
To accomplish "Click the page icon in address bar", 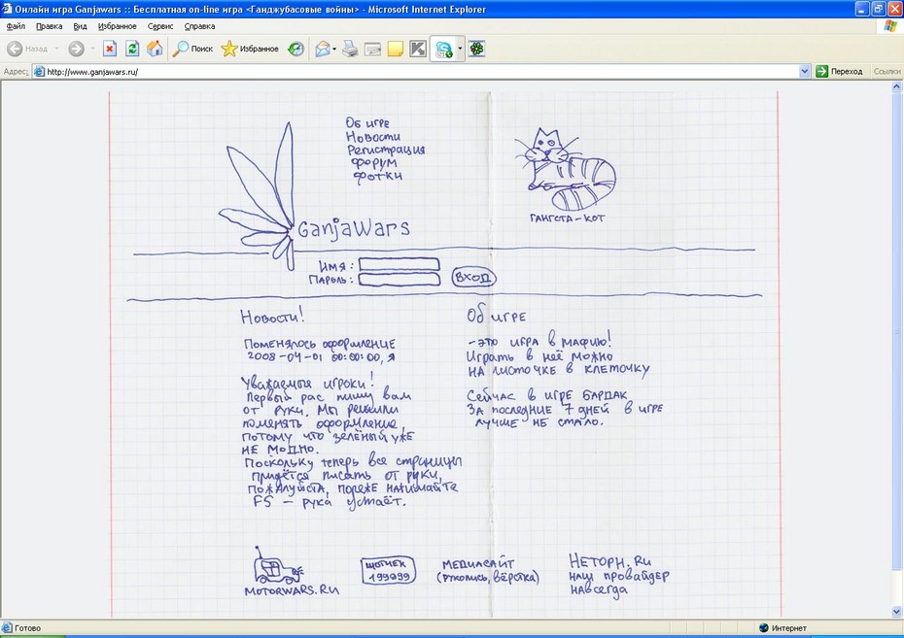I will 39,72.
